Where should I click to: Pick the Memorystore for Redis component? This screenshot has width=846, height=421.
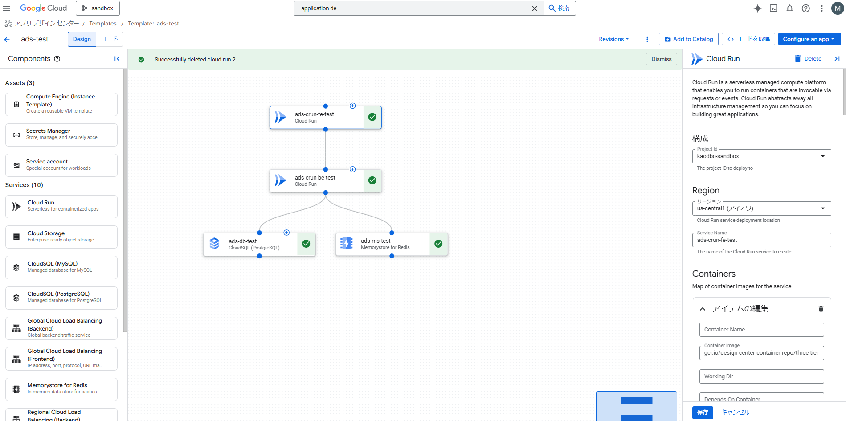coord(61,389)
